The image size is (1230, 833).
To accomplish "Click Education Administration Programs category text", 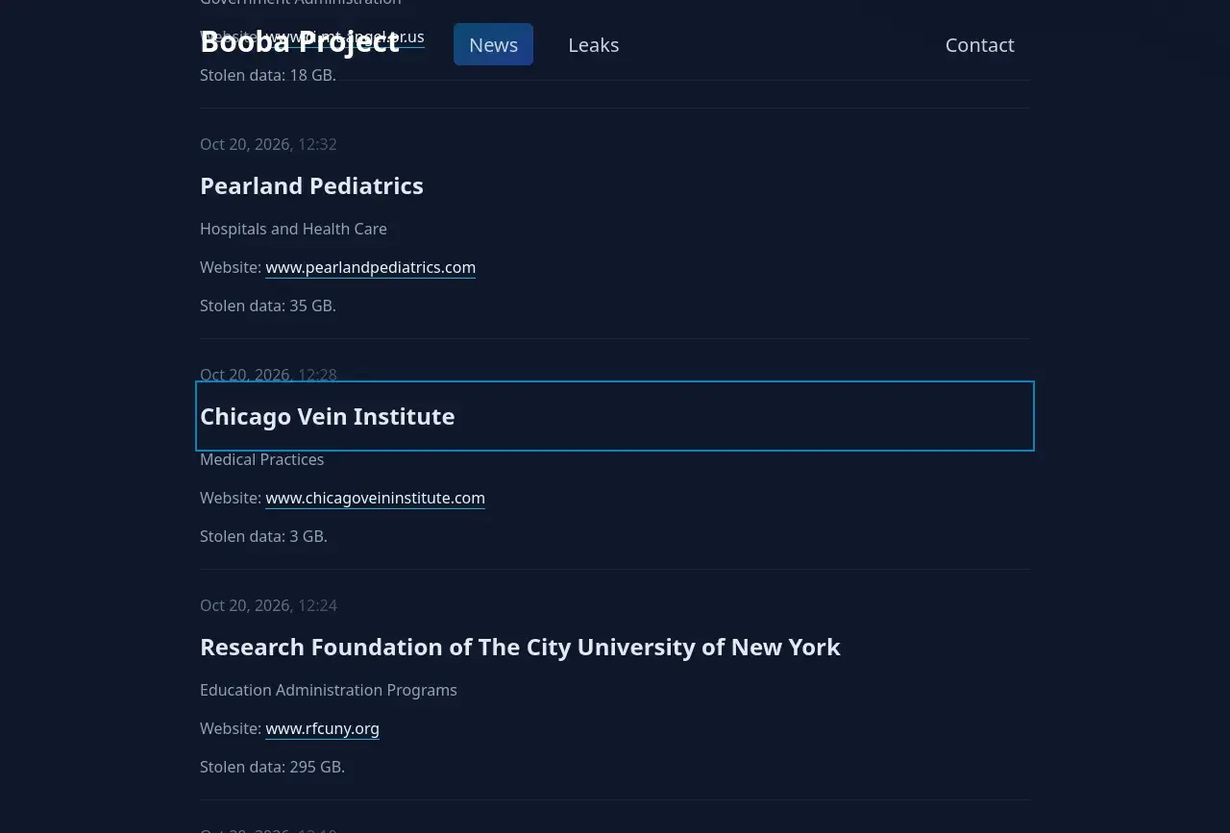I will [329, 690].
